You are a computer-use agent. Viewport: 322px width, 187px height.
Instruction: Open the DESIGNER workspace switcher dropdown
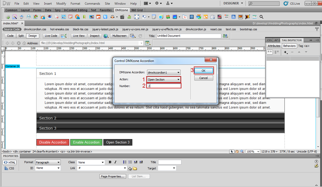tap(233, 3)
